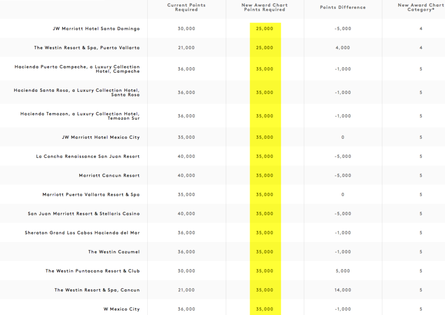Click 30,000 current points for JW Marriott Santo Domingo
The height and width of the screenshot is (315, 445).
pos(186,29)
